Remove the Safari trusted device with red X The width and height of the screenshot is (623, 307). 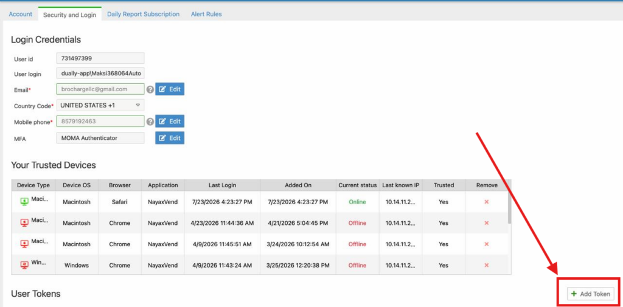[x=486, y=202]
